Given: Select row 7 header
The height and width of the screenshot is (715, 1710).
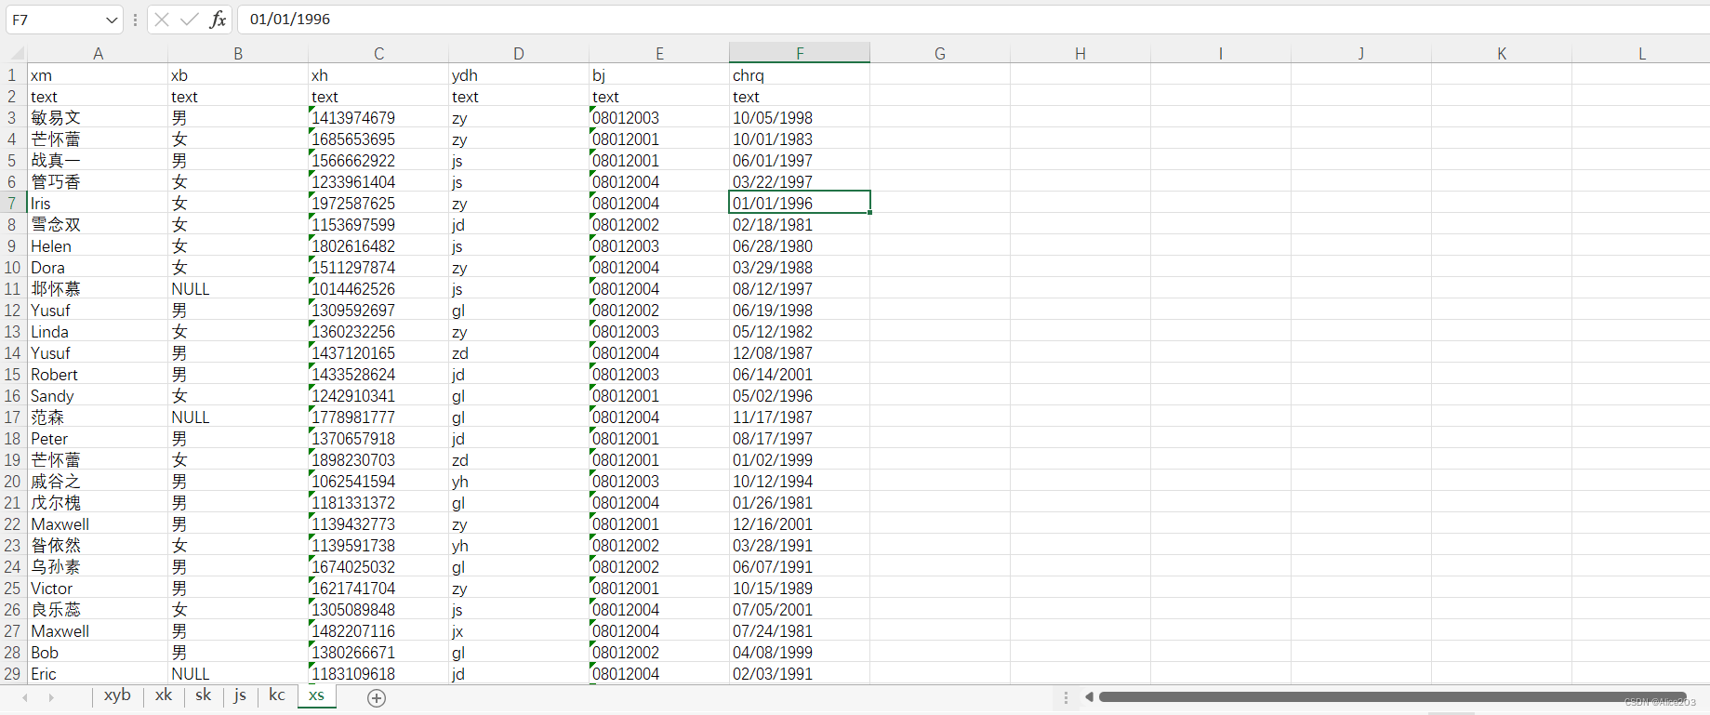Looking at the screenshot, I should pyautogui.click(x=13, y=204).
